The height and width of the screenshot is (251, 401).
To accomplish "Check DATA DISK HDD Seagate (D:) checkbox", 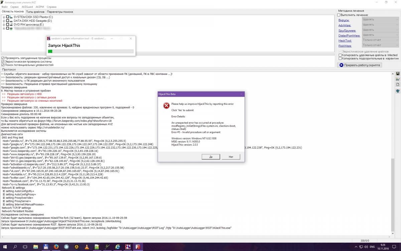I will click(8, 21).
